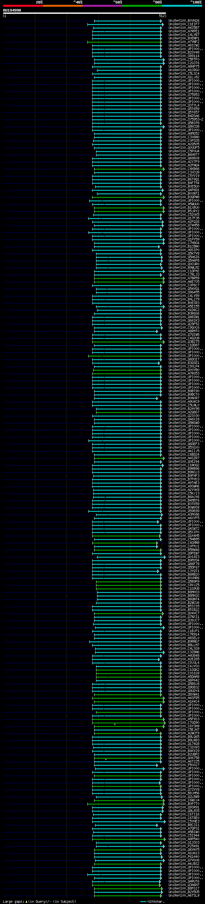
Task: Open hit UniRef100_C2G3T6
Action: point(184,63)
